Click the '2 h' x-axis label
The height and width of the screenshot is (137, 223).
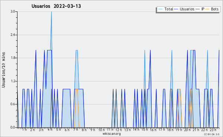[x=33, y=130]
